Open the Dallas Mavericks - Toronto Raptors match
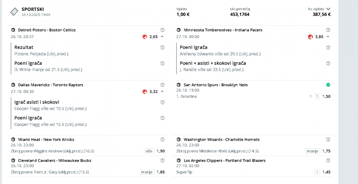This screenshot has height=184, width=358. click(x=50, y=85)
